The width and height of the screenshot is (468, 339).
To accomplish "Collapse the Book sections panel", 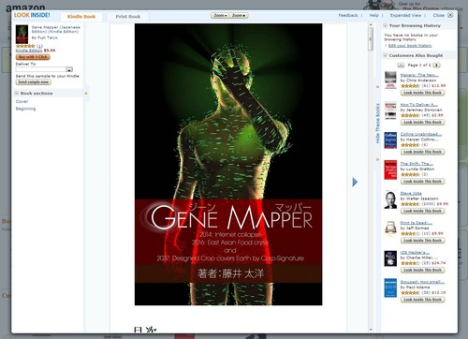I will [x=17, y=93].
